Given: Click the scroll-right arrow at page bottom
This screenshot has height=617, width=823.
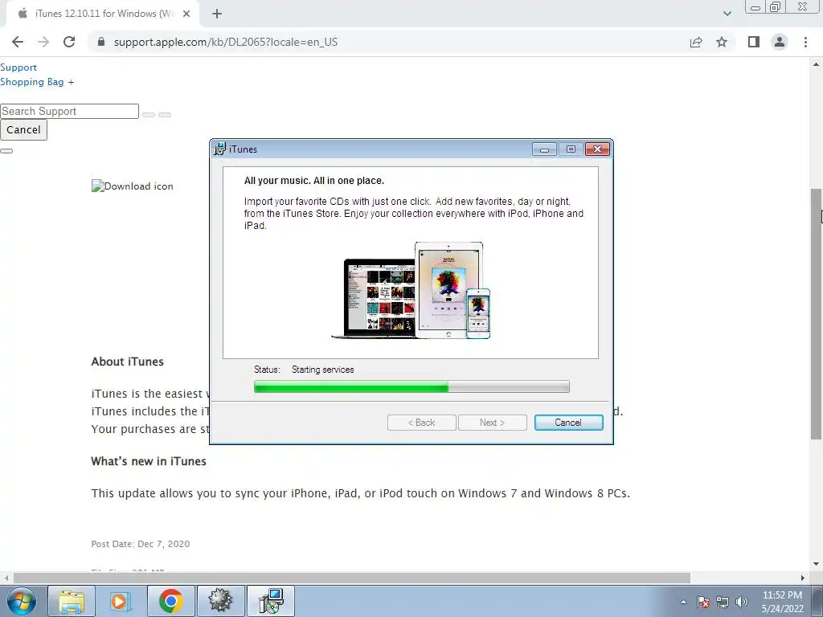Looking at the screenshot, I should (x=803, y=578).
